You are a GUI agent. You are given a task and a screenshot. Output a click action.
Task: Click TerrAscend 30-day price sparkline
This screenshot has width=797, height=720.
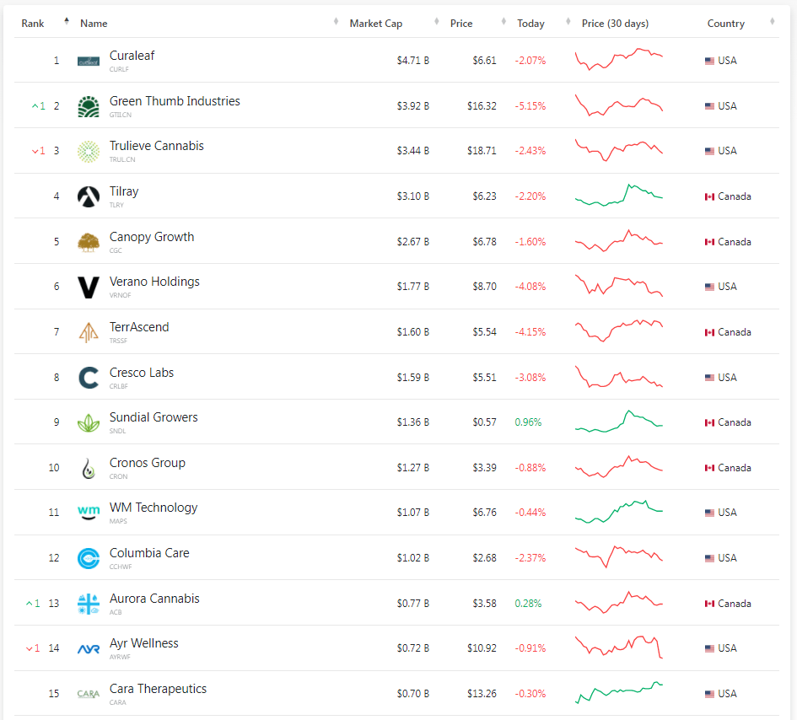[619, 331]
